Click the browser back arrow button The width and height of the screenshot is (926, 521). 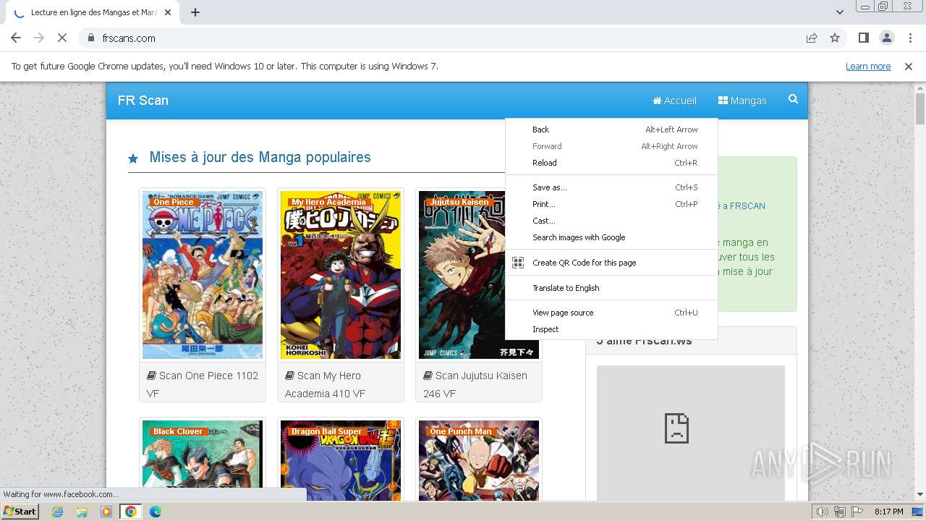pyautogui.click(x=16, y=38)
